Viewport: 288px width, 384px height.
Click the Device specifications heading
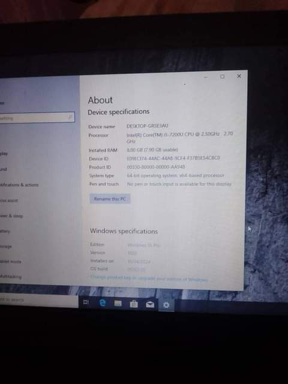point(119,112)
